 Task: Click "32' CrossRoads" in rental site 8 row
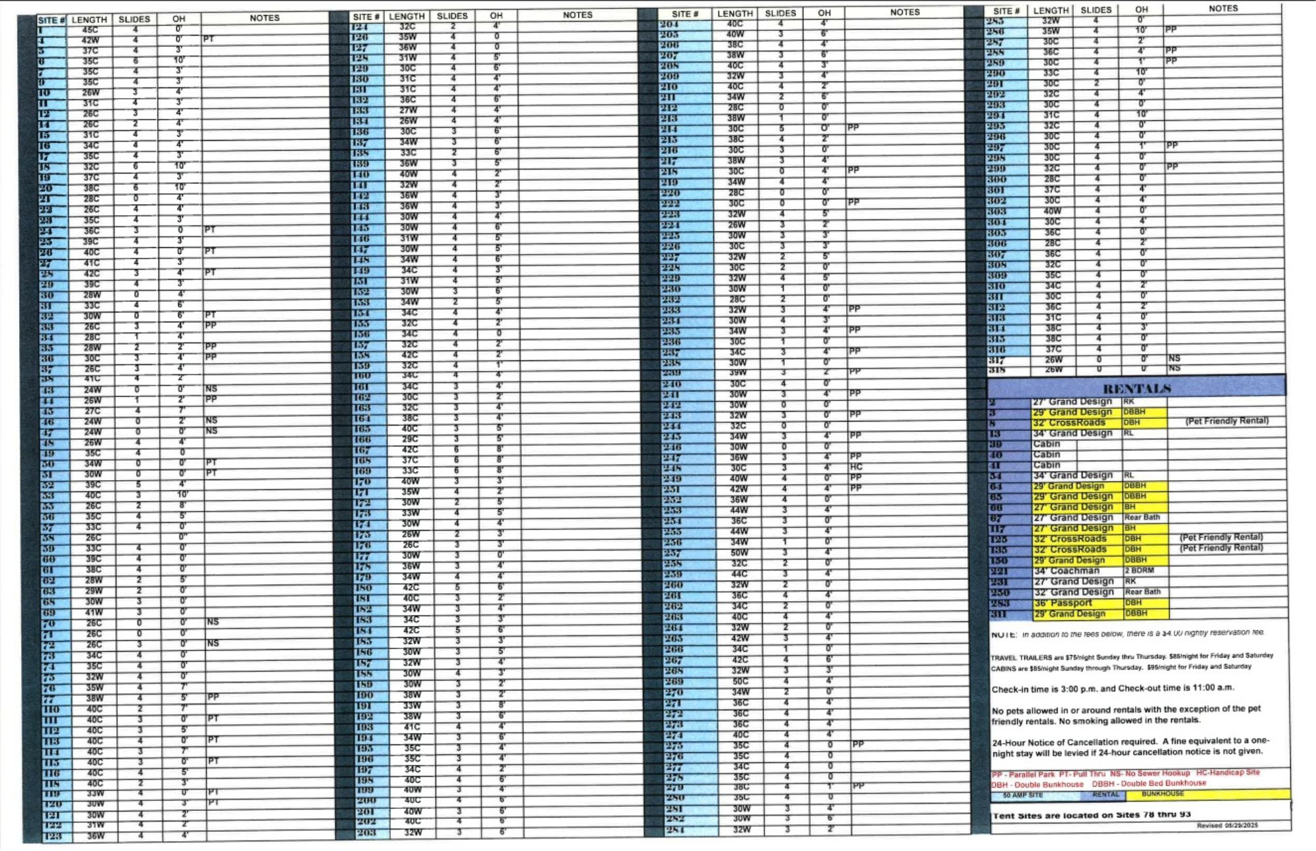click(x=1069, y=422)
